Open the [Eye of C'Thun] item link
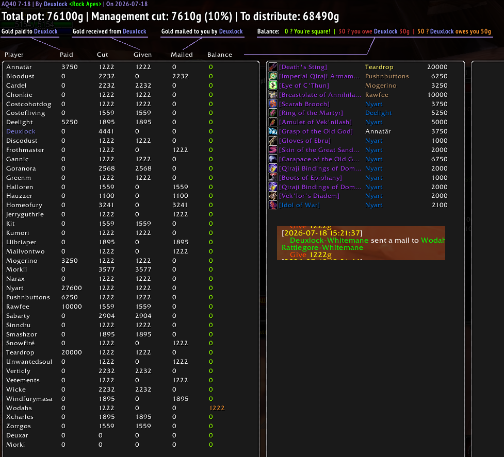504x457 pixels. tap(304, 86)
